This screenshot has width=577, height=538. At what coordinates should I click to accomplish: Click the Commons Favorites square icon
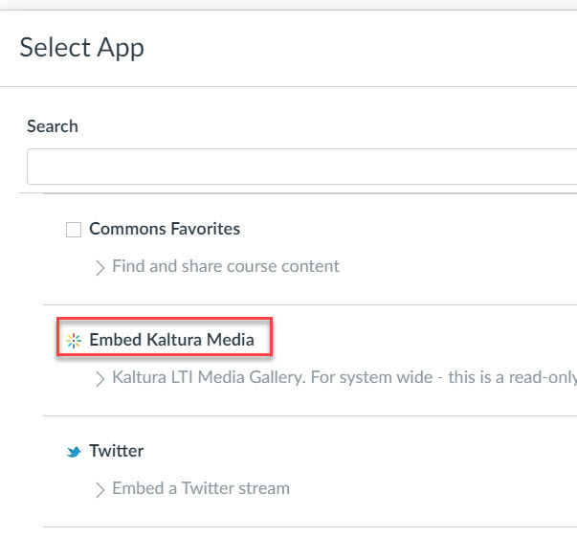pyautogui.click(x=74, y=230)
